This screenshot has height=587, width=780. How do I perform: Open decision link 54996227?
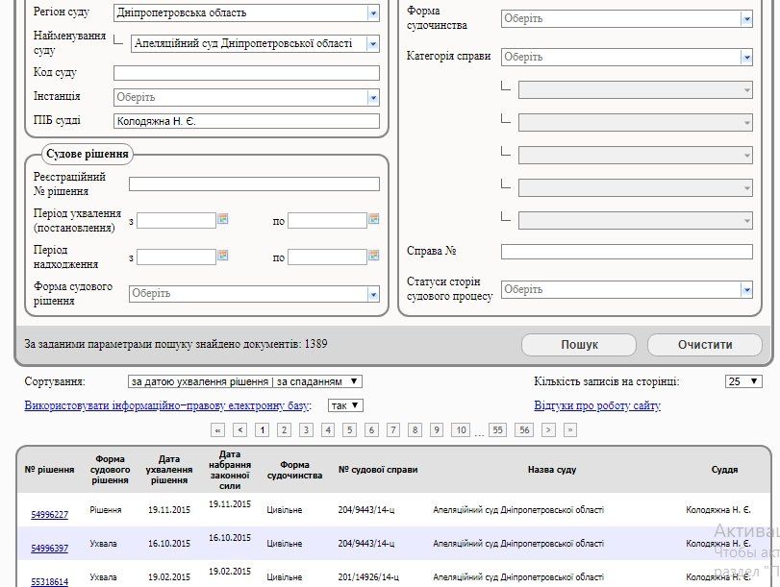point(50,514)
